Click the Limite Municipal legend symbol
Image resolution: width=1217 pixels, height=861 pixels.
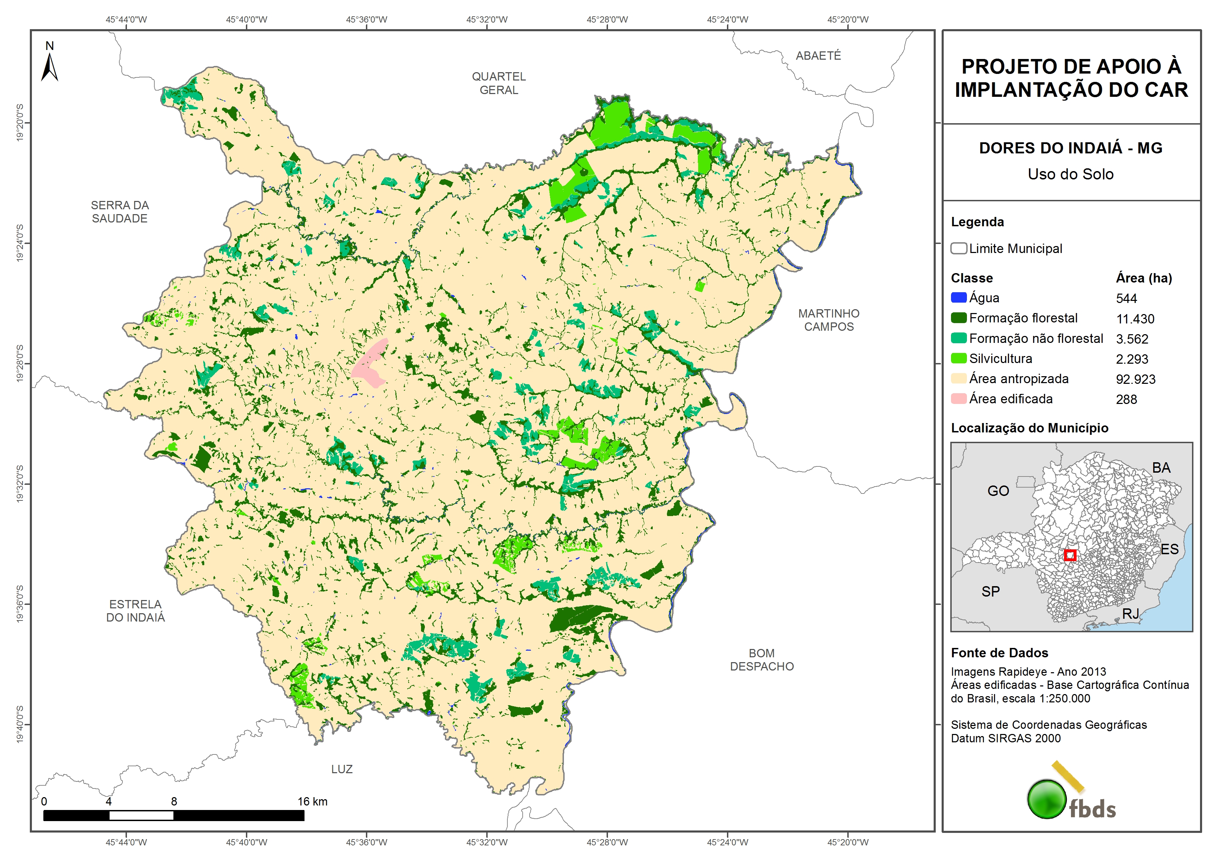click(x=958, y=248)
